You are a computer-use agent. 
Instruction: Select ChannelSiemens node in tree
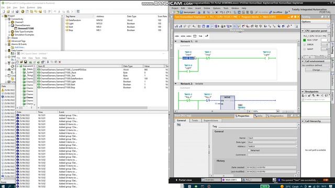coord(23,26)
